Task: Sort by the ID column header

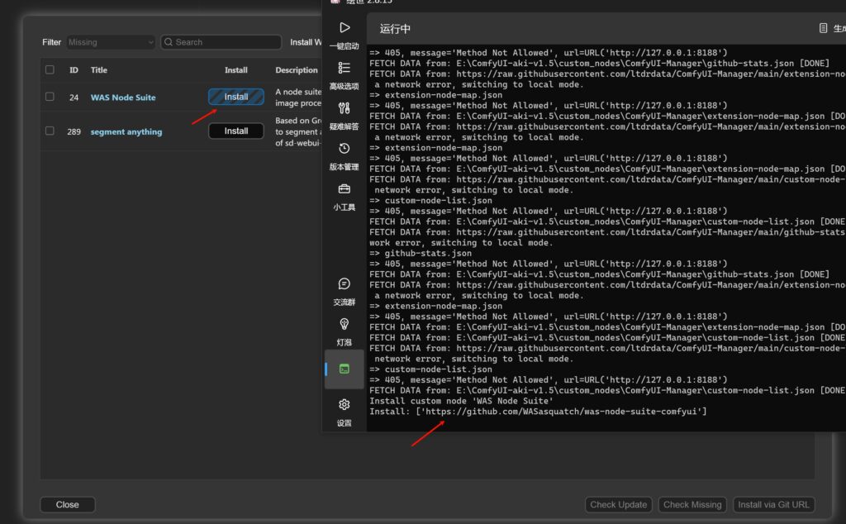Action: [74, 70]
